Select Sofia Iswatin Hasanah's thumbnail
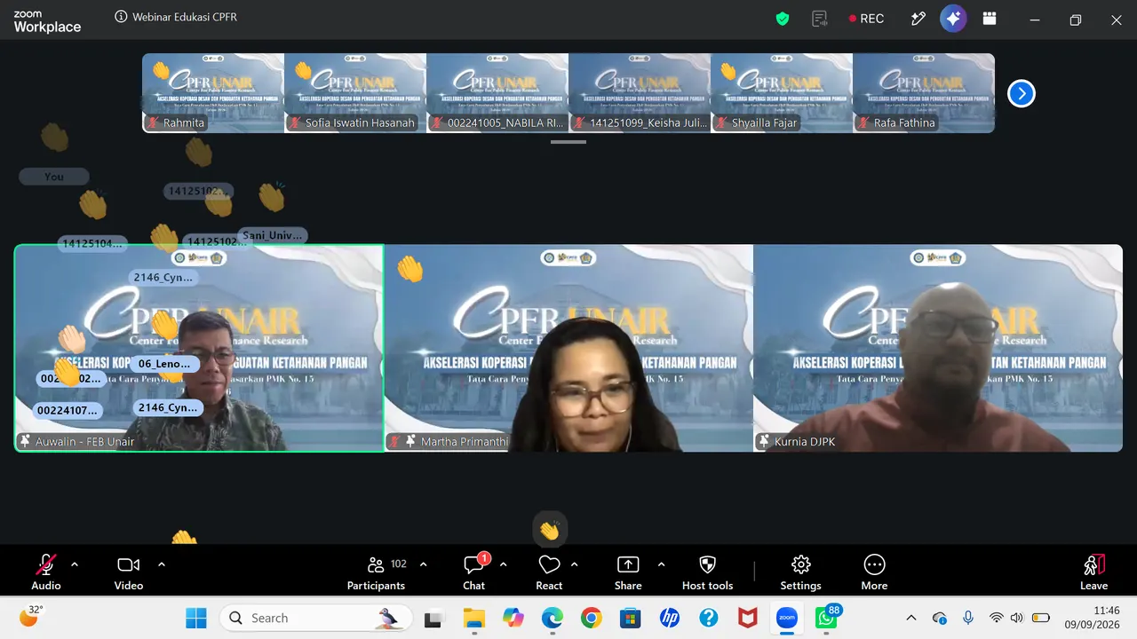The height and width of the screenshot is (639, 1137). click(x=355, y=93)
